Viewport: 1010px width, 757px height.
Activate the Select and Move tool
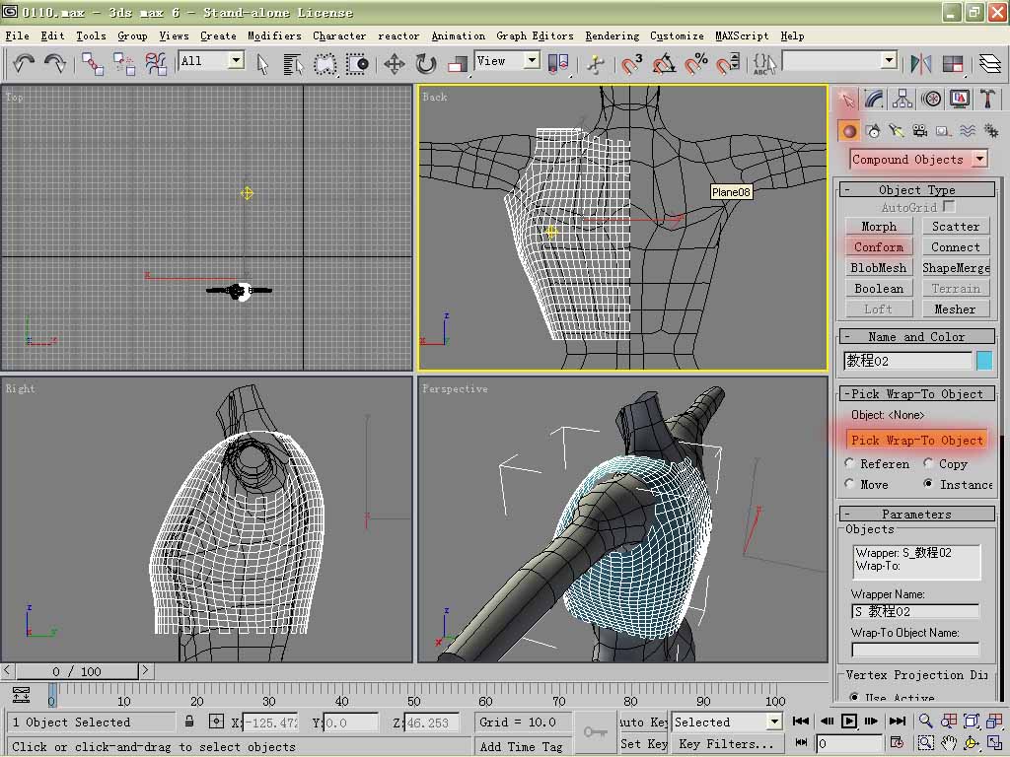tap(395, 64)
